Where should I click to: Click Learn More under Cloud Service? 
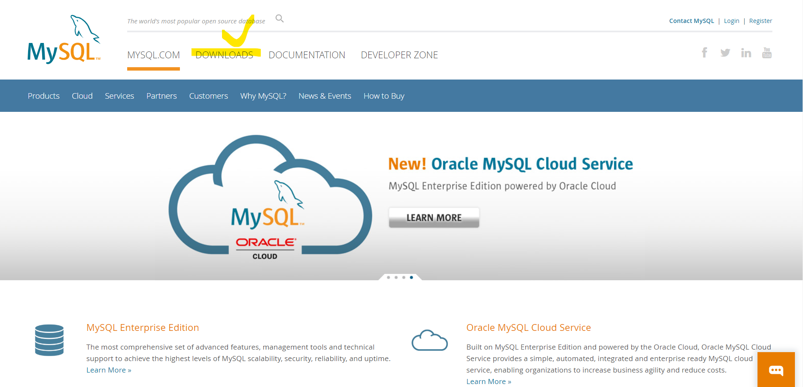pyautogui.click(x=489, y=381)
